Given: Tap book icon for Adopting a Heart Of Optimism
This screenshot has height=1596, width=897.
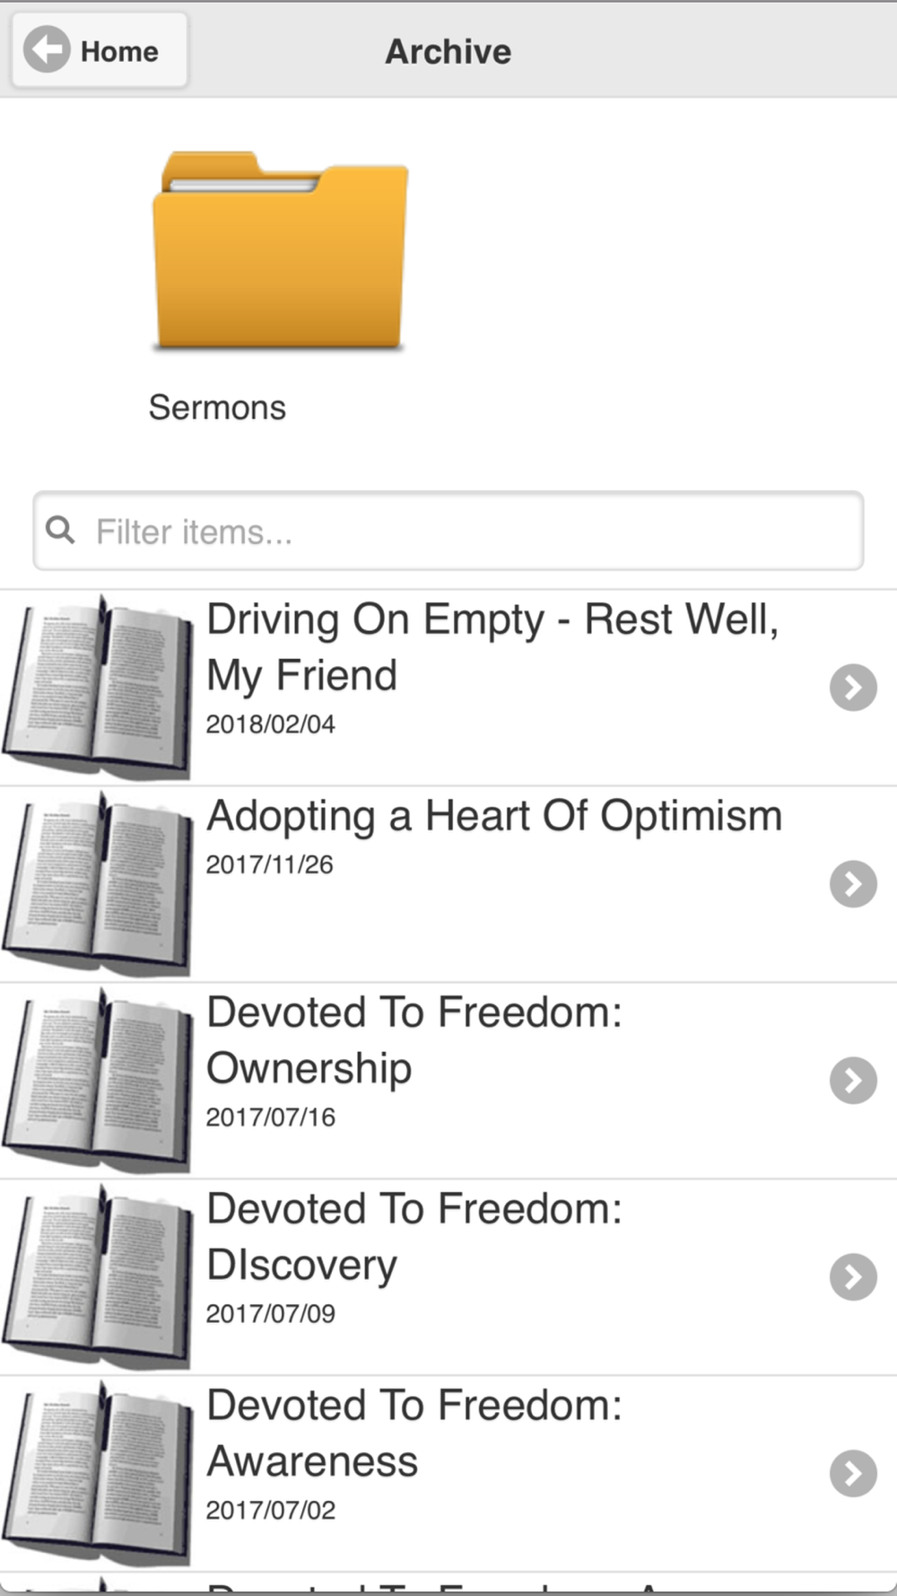Looking at the screenshot, I should coord(97,883).
